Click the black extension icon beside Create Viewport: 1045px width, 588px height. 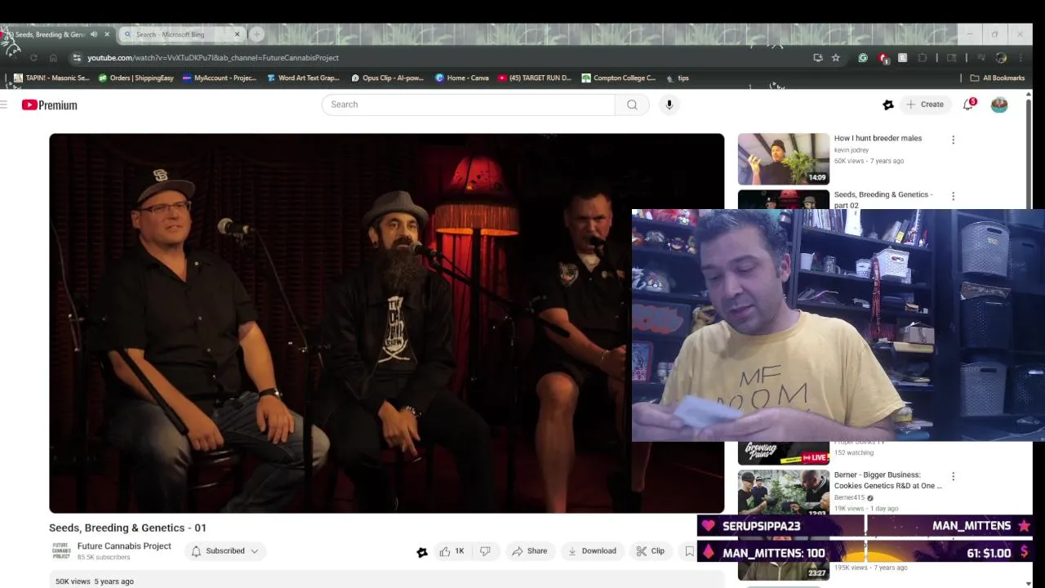pyautogui.click(x=888, y=105)
